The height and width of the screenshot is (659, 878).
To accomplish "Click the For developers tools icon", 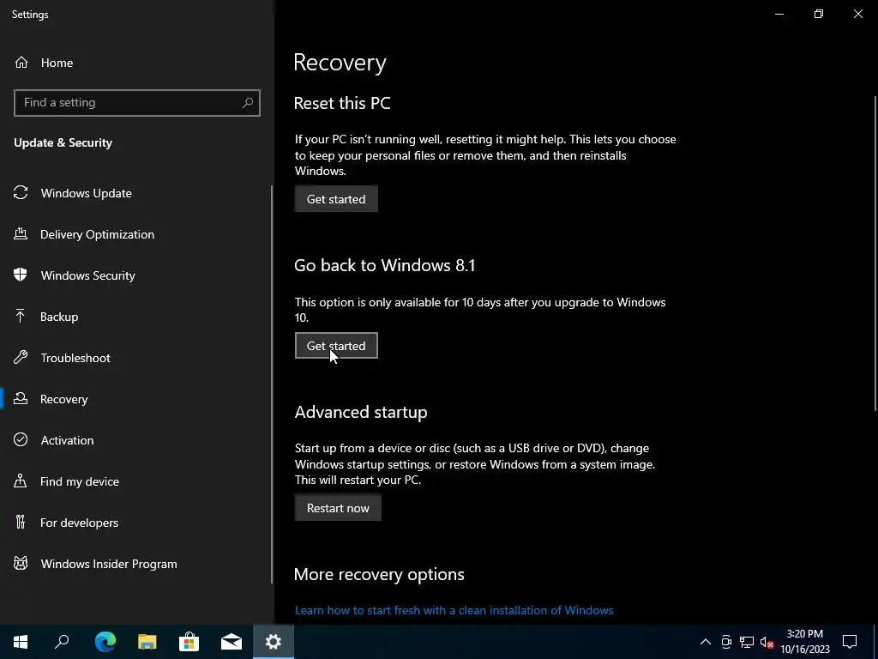I will (21, 523).
